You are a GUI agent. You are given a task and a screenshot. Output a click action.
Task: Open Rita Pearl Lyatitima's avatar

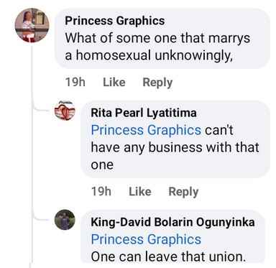point(65,111)
